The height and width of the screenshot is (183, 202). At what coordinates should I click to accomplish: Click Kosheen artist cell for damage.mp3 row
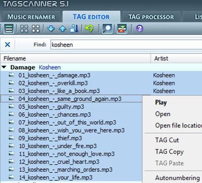164,75
